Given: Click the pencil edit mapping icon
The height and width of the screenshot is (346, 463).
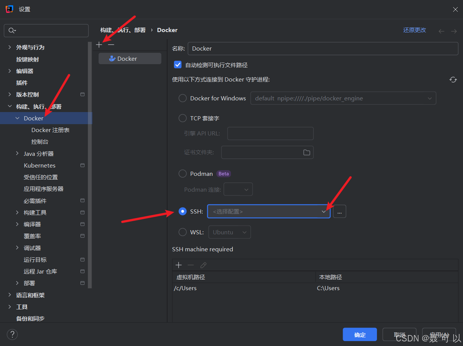Looking at the screenshot, I should click(203, 265).
